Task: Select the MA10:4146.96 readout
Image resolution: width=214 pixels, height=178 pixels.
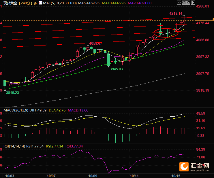Action: [x=114, y=3]
